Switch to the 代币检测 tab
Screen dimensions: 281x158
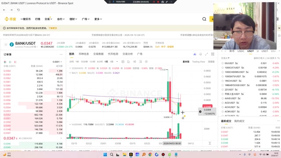113,54
